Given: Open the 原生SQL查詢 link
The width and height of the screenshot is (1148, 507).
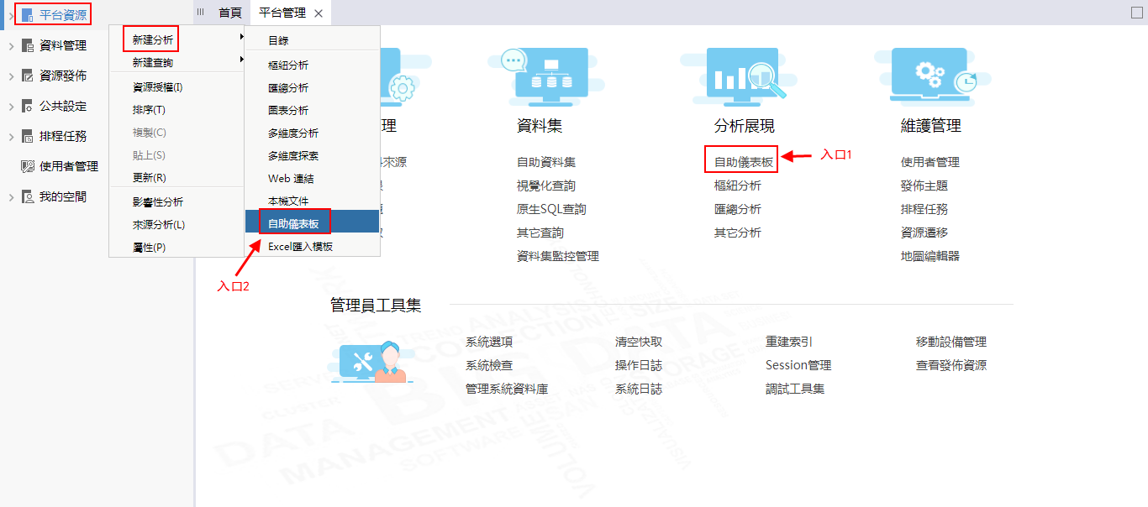Looking at the screenshot, I should click(x=551, y=209).
